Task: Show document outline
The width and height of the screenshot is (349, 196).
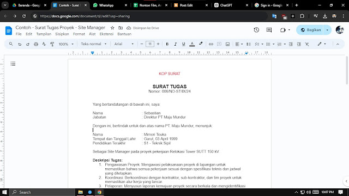Action: click(x=13, y=64)
